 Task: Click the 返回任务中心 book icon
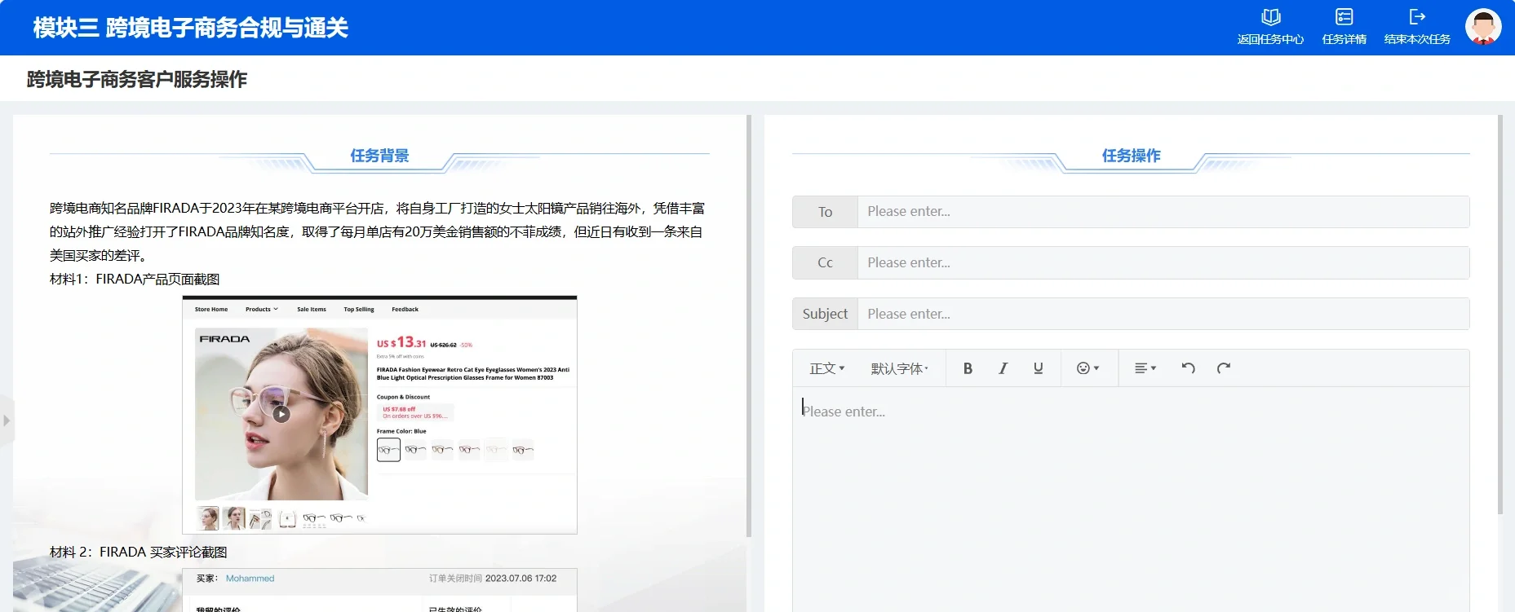click(1270, 17)
